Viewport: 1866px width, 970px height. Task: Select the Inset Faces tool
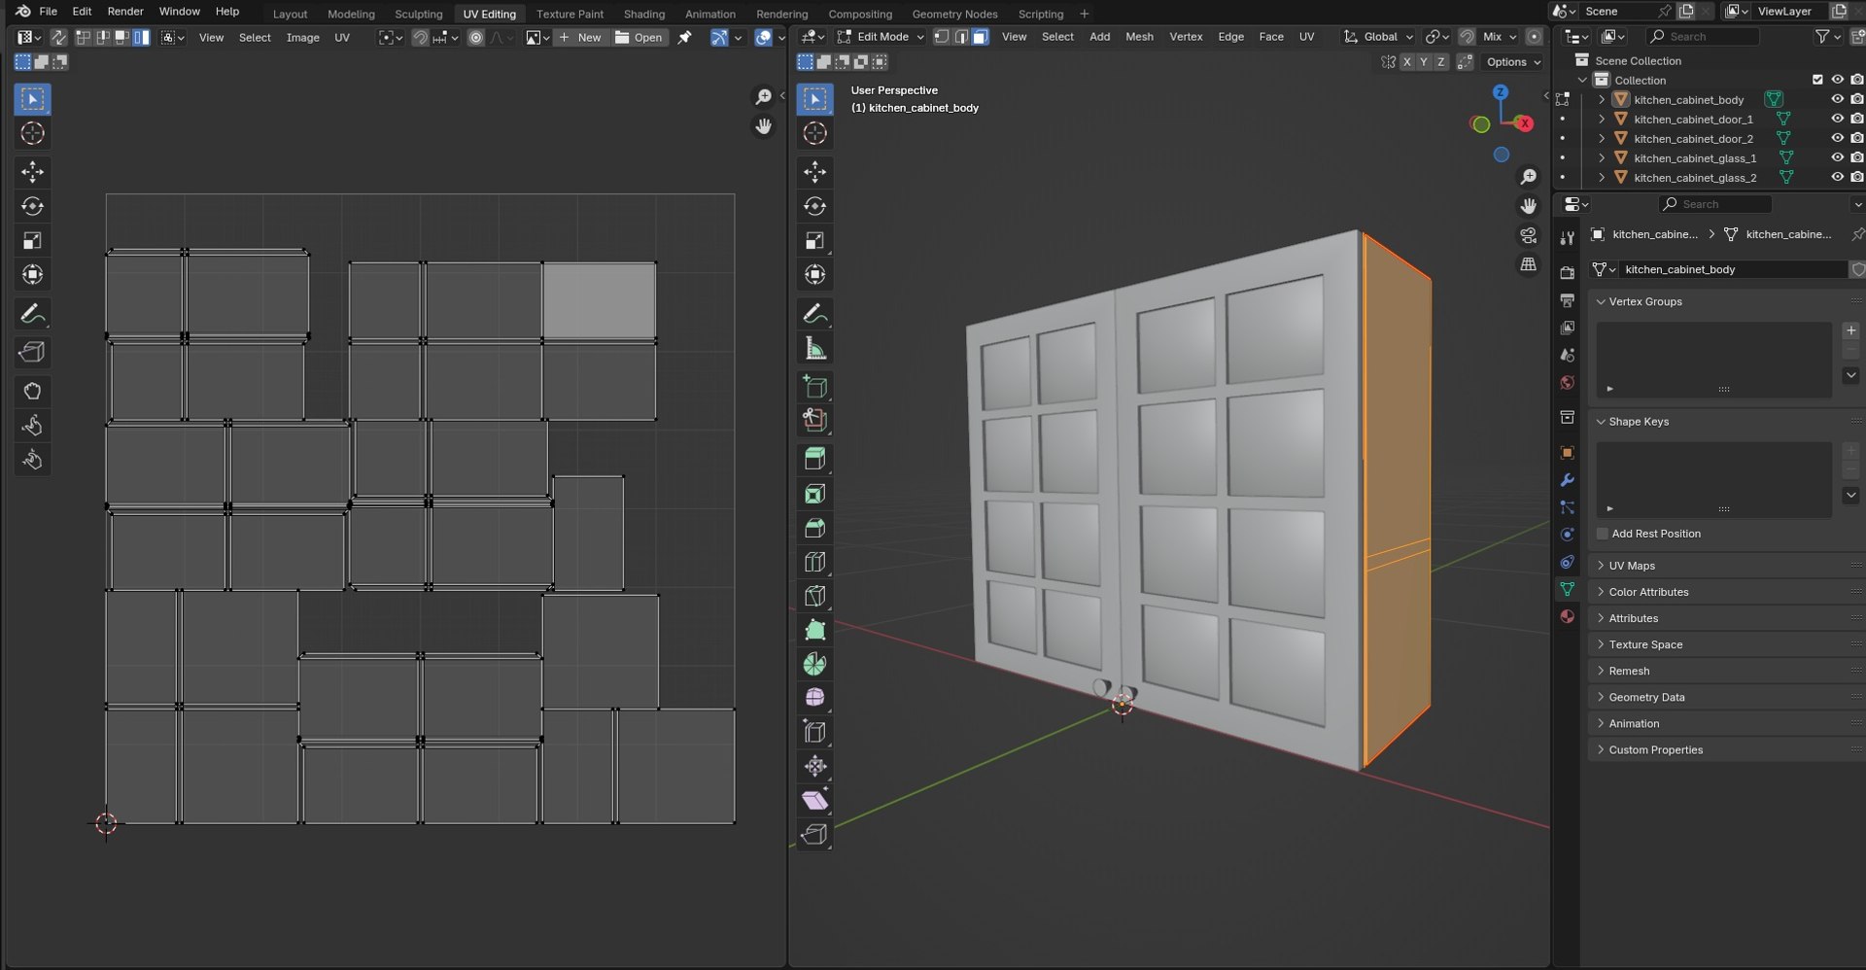coord(814,494)
